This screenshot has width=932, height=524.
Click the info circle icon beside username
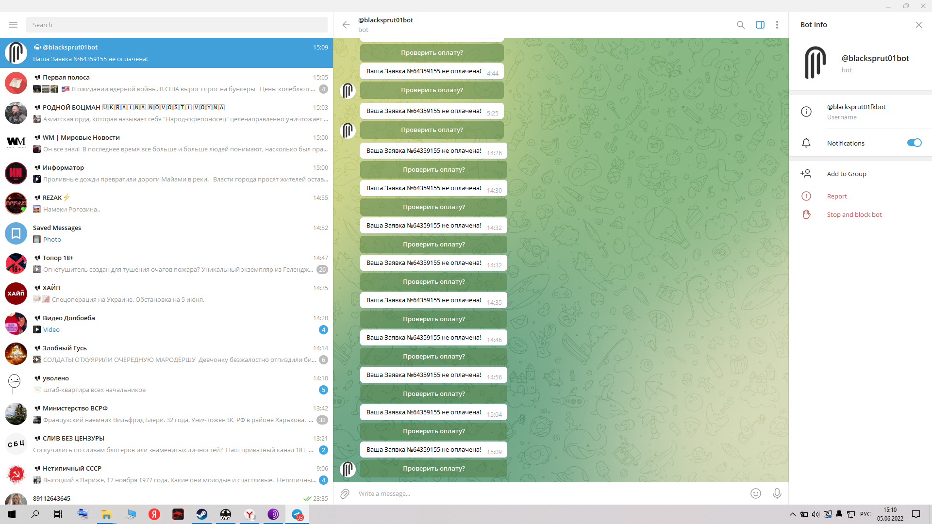click(806, 112)
